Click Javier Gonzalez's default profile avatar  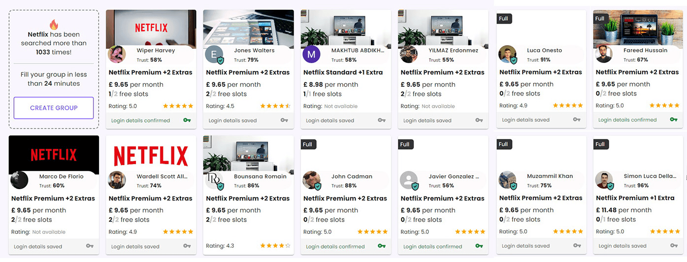coord(409,180)
